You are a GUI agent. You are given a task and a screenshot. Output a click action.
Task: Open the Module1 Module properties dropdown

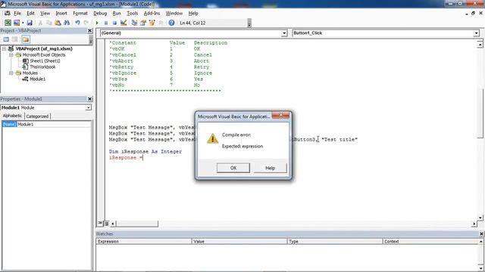click(89, 107)
